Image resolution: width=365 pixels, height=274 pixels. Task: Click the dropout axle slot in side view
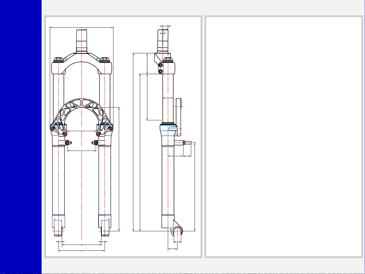pyautogui.click(x=178, y=231)
